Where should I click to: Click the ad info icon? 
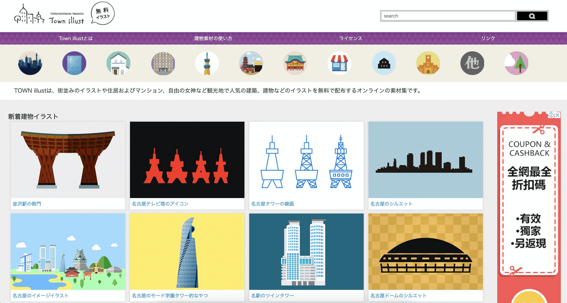tap(551, 115)
